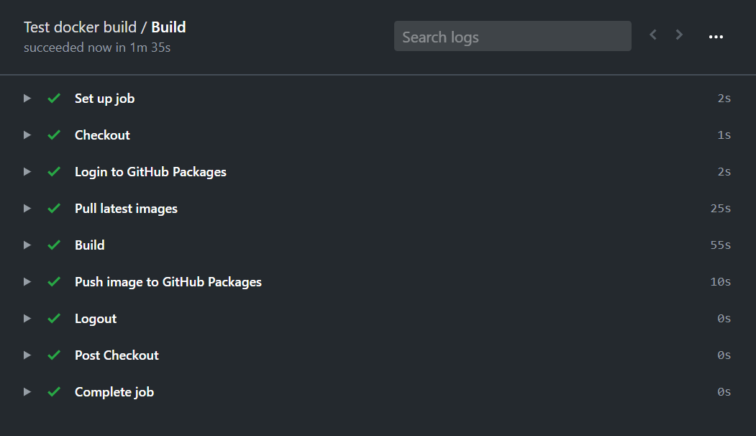Image resolution: width=756 pixels, height=436 pixels.
Task: Click the checkmark beside Pull latest images
Action: [54, 208]
